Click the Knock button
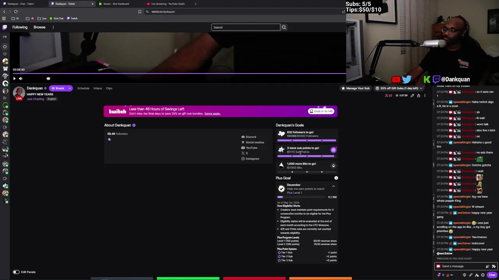Viewport: 499px width, 280px height. pyautogui.click(x=58, y=88)
